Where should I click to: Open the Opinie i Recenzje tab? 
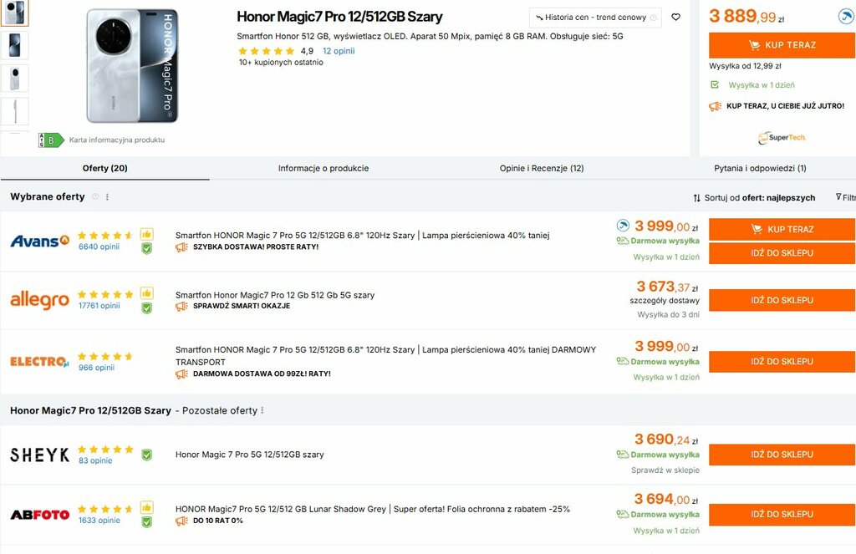542,168
